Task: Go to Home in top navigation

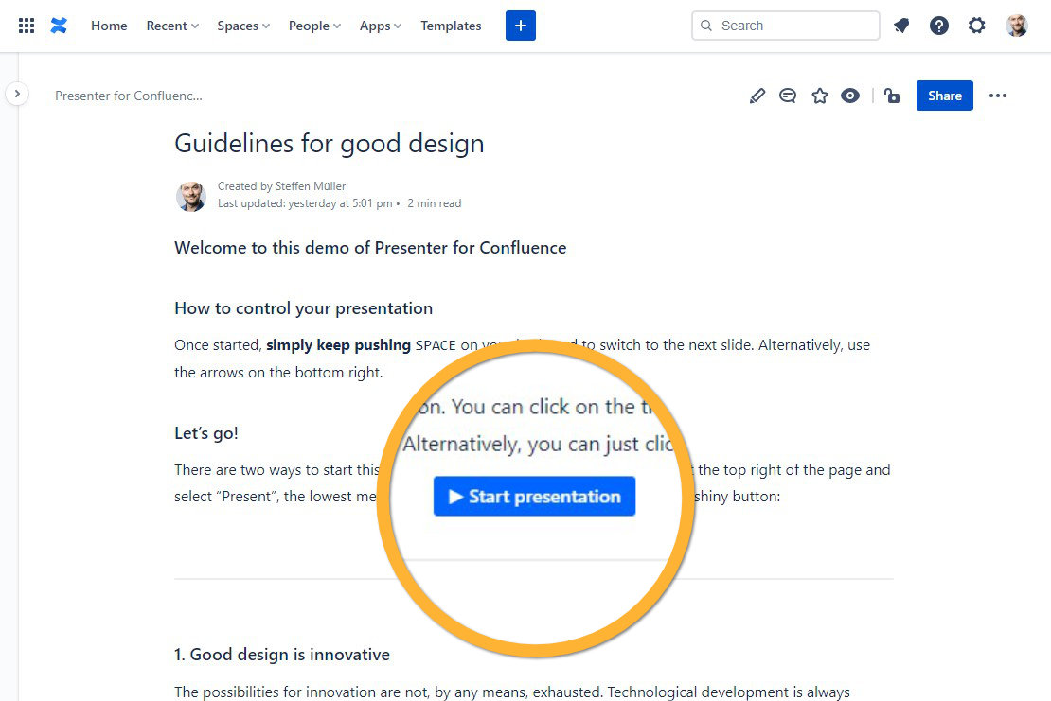Action: coord(109,26)
